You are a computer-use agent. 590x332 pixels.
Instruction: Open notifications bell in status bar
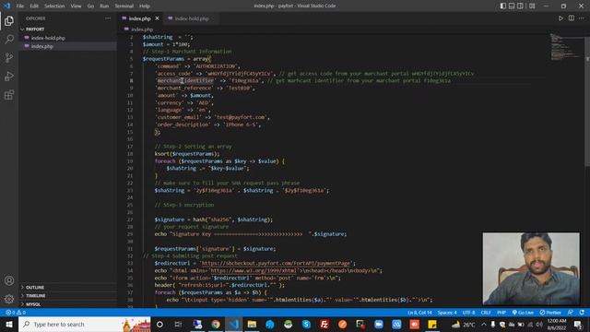(582, 313)
